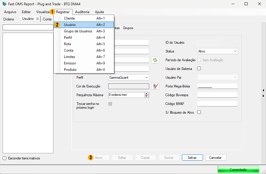266x174 pixels.
Task: Open the Status dropdown showing Ativo
Action: pos(217,51)
